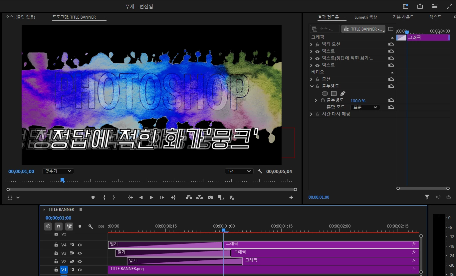Select the free draw bezier pen mask
This screenshot has height=276, width=456.
[x=343, y=93]
